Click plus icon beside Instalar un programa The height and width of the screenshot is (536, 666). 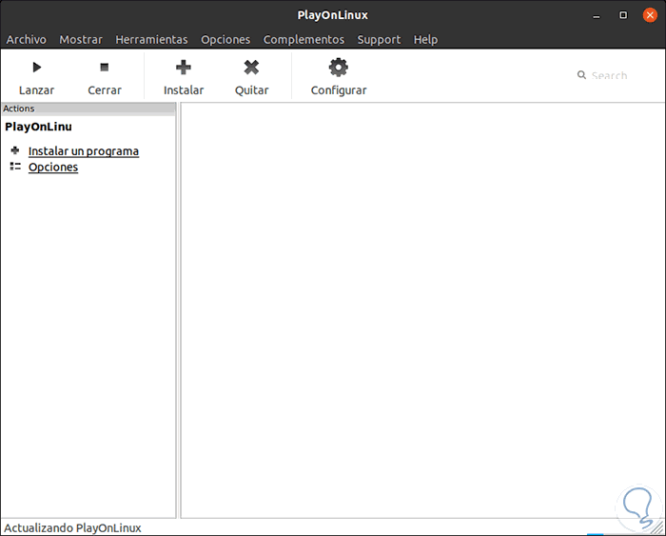15,150
